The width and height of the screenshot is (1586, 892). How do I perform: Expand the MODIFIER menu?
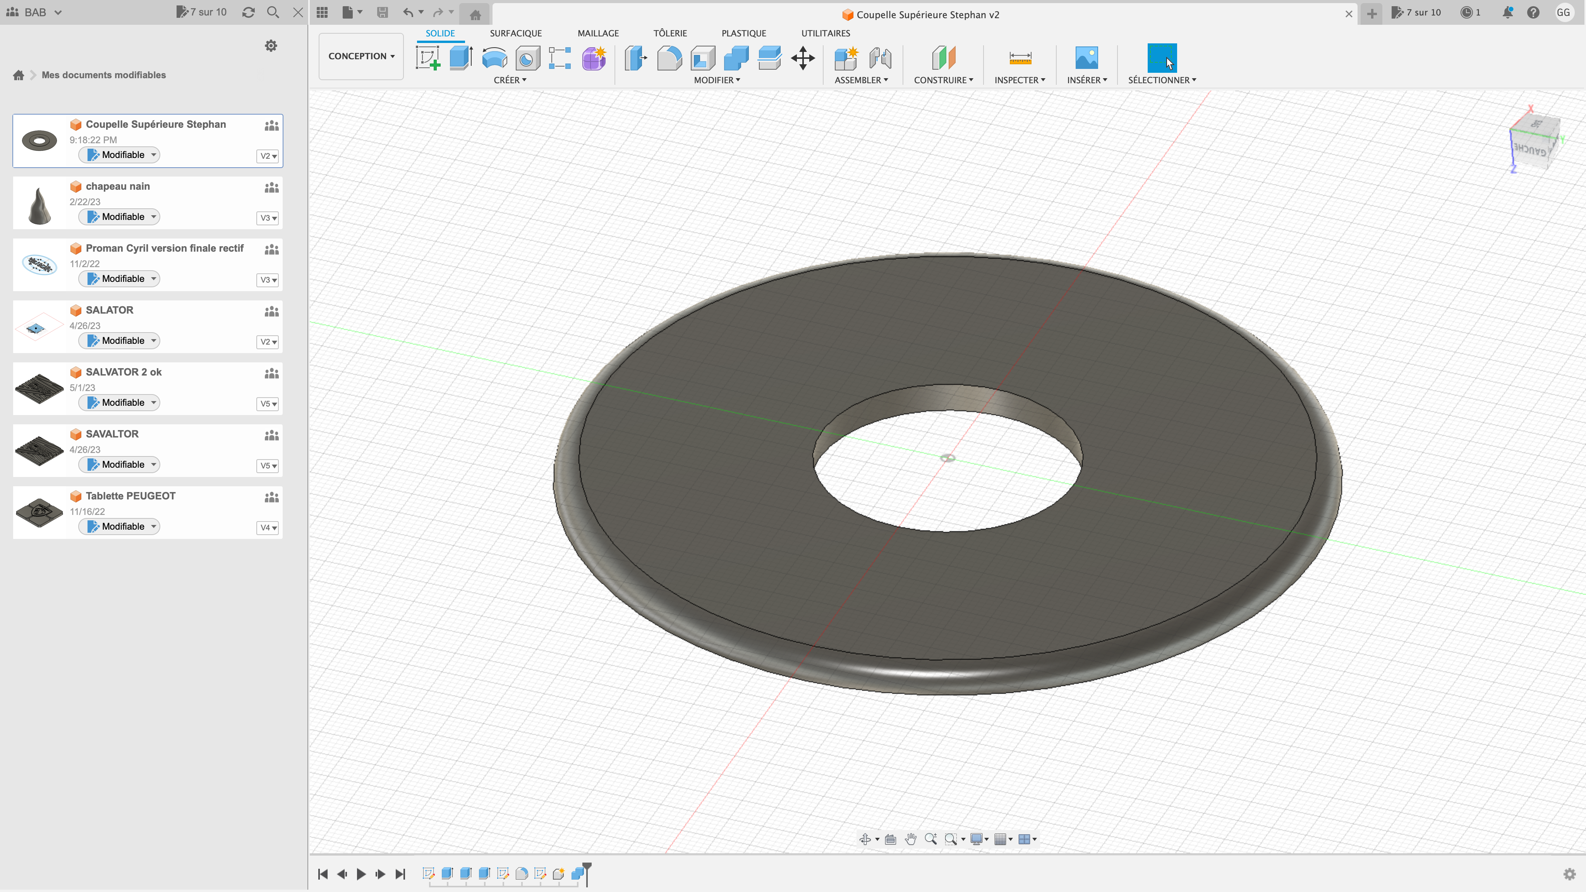click(x=717, y=80)
